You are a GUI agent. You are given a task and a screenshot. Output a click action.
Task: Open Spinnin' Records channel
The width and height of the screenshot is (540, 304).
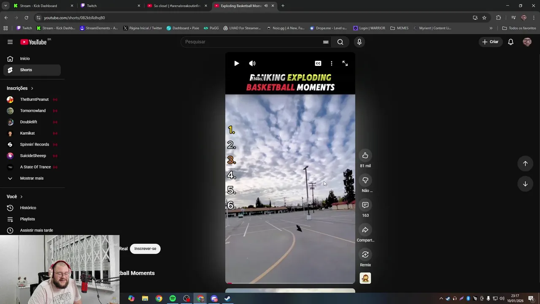point(32,144)
